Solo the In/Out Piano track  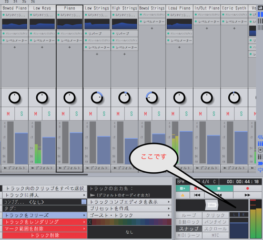pos(214,114)
